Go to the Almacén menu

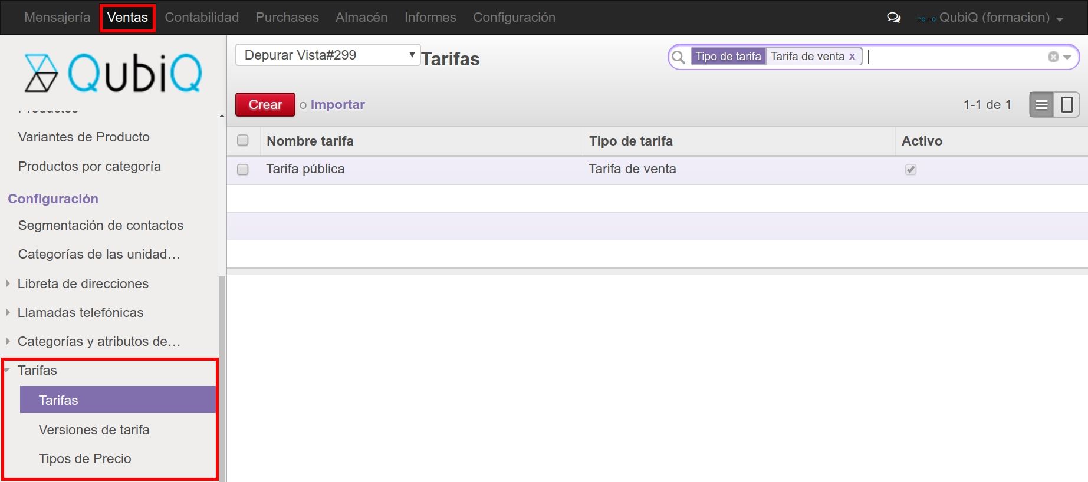pyautogui.click(x=361, y=18)
